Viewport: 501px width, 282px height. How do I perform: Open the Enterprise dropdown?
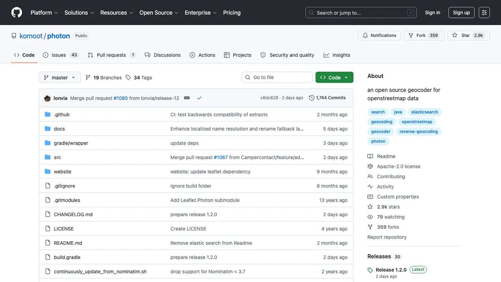[x=201, y=13]
